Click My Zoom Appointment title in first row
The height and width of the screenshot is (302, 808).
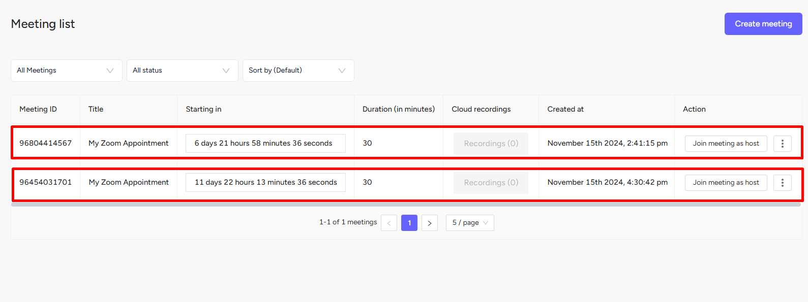pyautogui.click(x=129, y=143)
